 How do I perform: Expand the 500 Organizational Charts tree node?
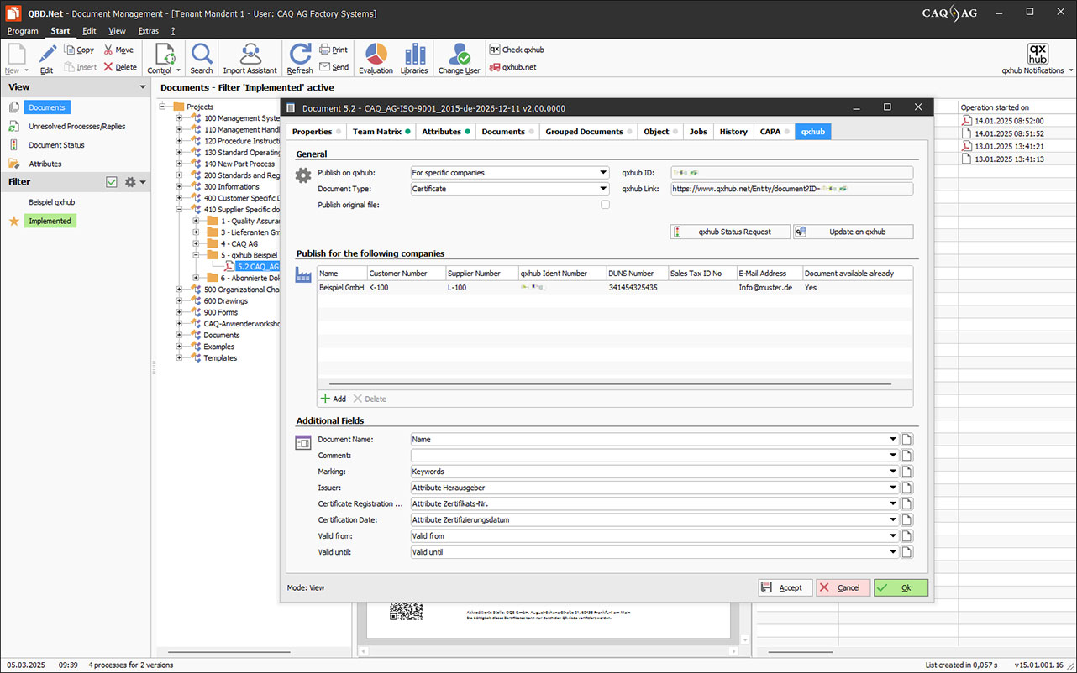(x=179, y=290)
